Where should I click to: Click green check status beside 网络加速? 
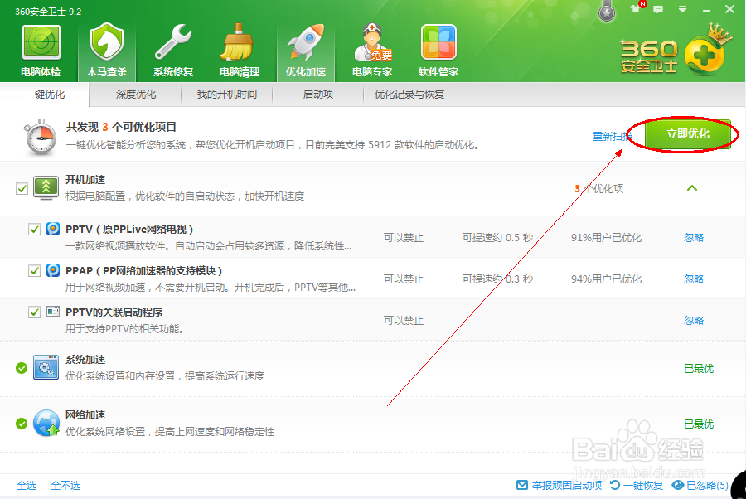[x=22, y=424]
